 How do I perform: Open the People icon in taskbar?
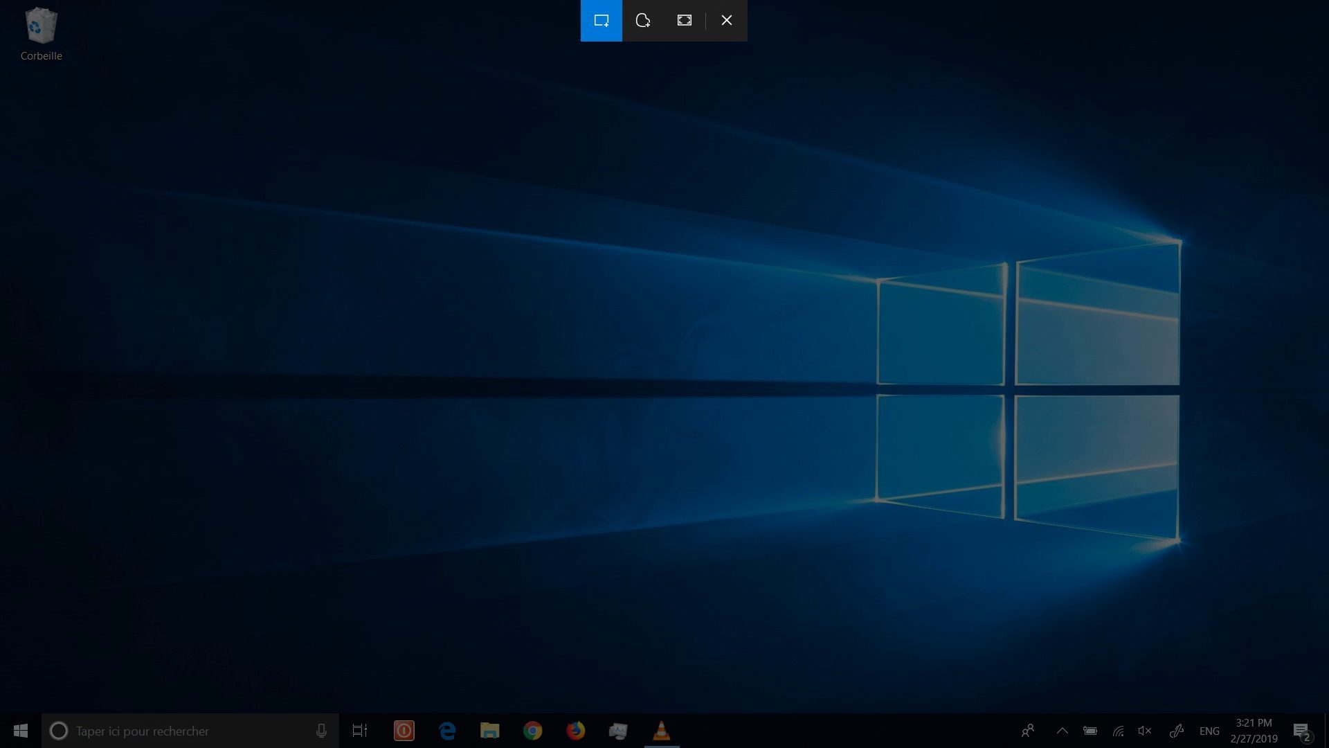1028,731
